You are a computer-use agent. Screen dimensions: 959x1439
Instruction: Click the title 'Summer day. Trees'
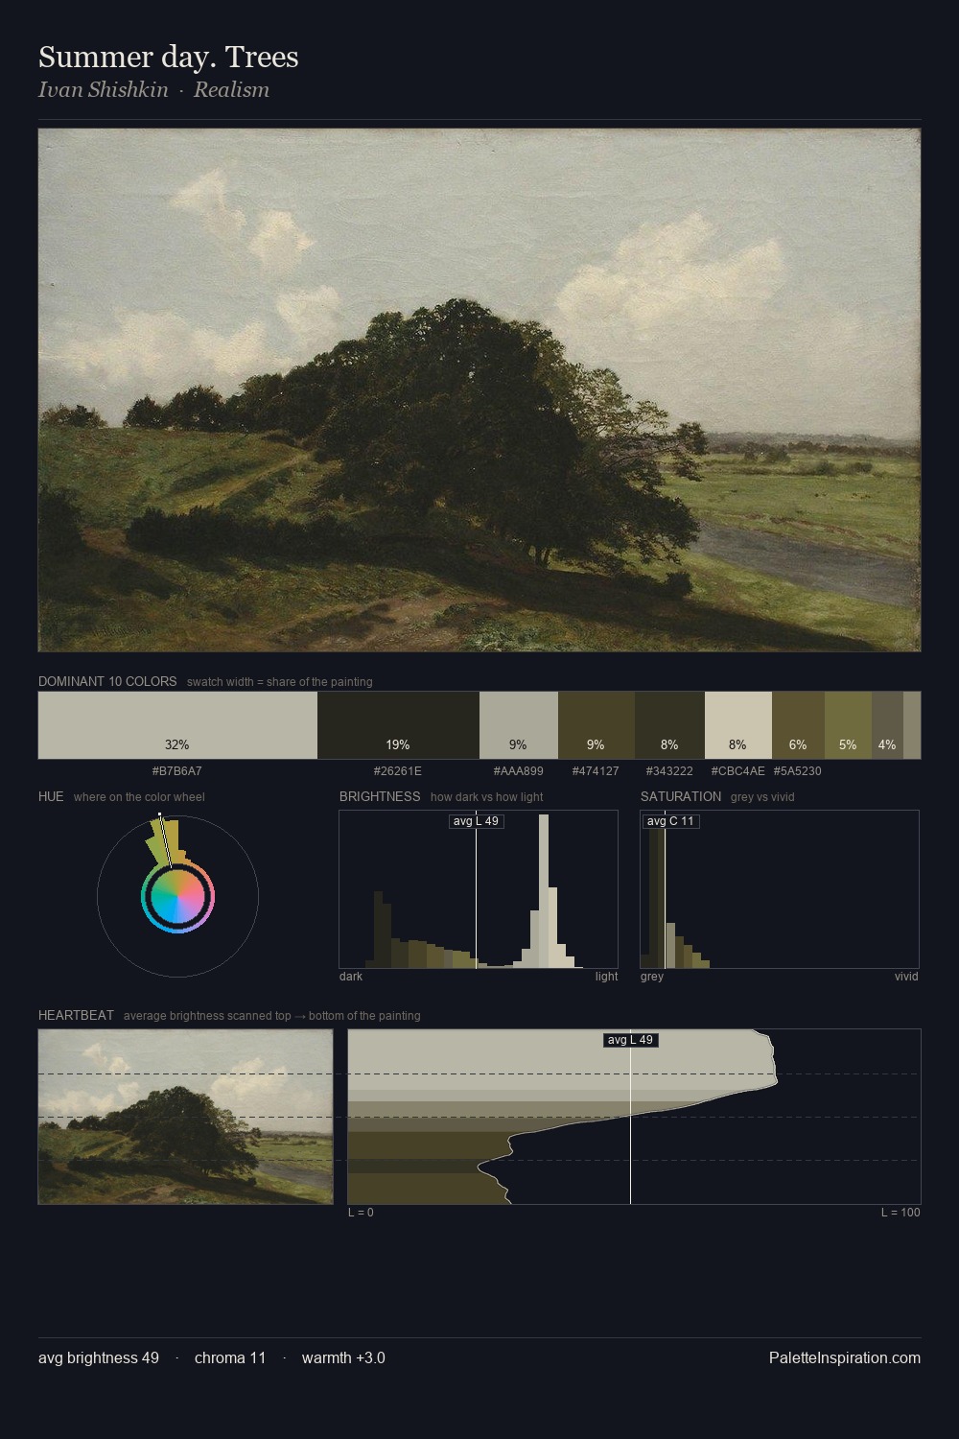tap(169, 57)
